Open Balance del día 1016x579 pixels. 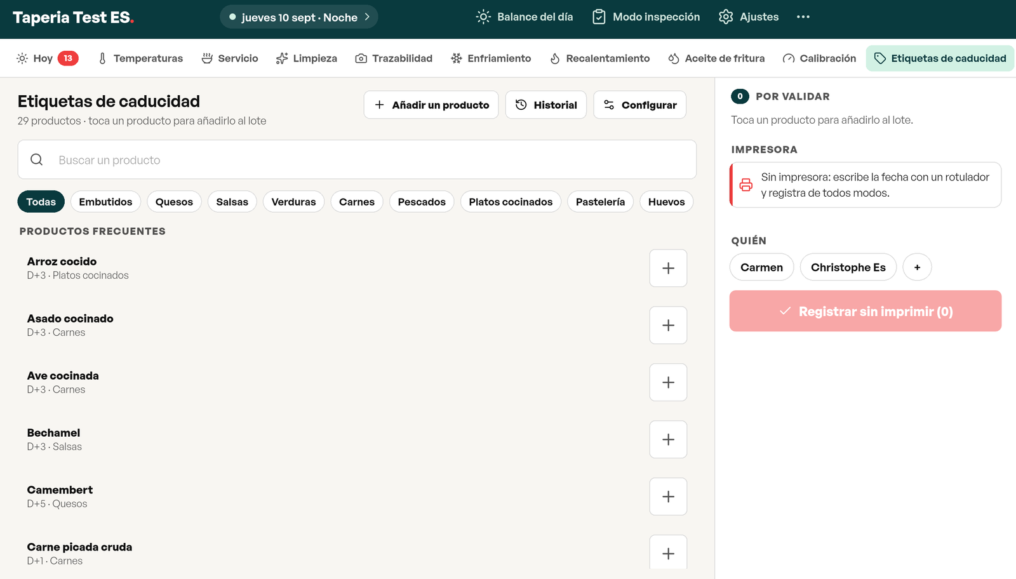tap(525, 17)
